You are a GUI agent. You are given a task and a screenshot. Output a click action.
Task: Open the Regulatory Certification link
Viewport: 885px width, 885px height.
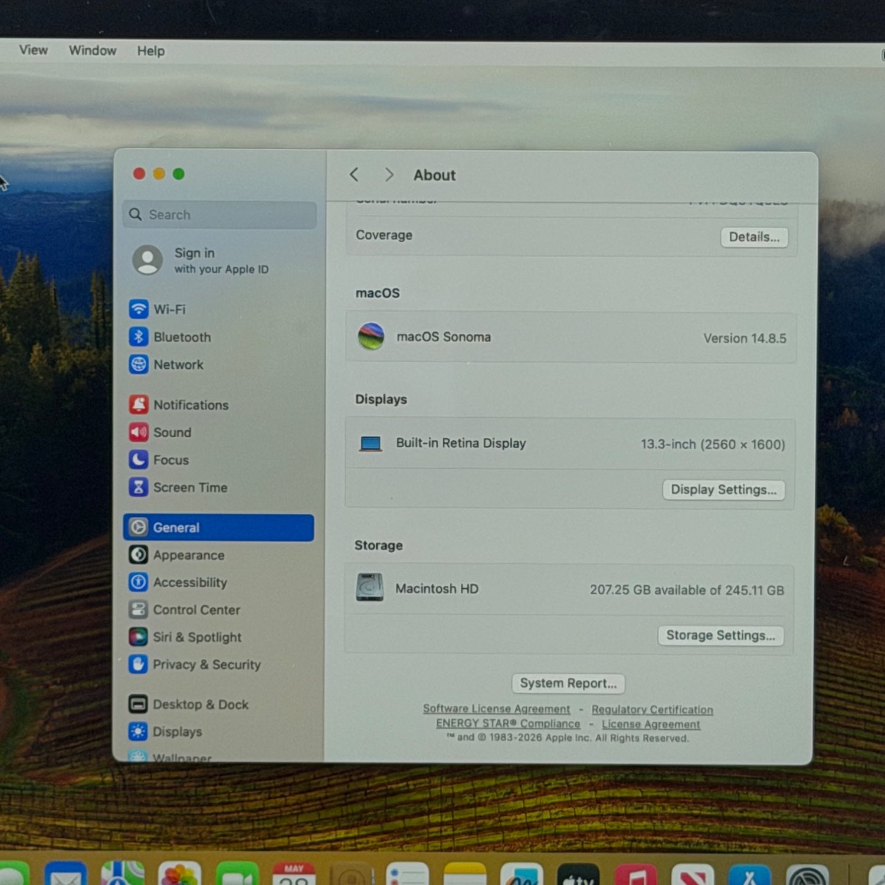coord(652,710)
